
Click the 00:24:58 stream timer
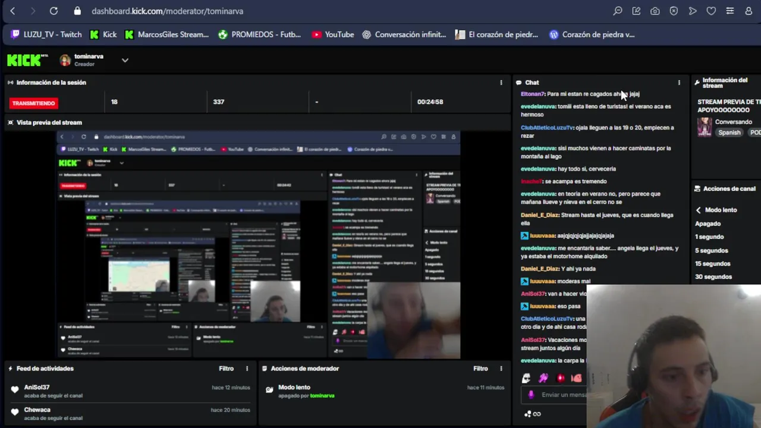coord(430,102)
